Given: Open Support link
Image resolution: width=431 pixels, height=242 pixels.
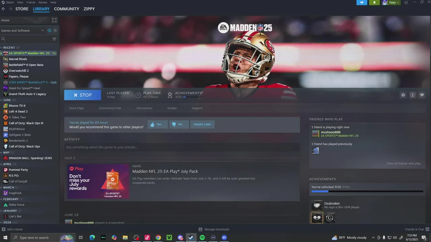Looking at the screenshot, I should (x=197, y=108).
